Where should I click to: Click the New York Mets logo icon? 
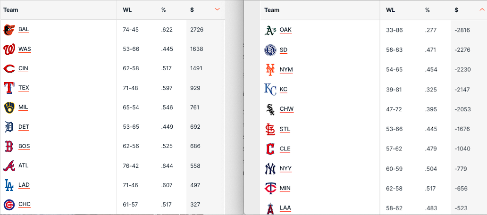[x=269, y=70]
